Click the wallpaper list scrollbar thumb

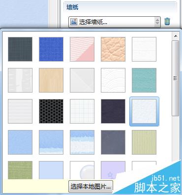(x=176, y=78)
